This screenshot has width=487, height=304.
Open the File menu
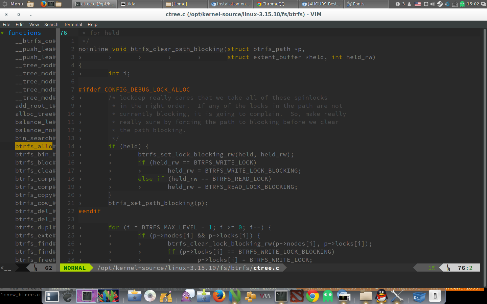[x=6, y=24]
